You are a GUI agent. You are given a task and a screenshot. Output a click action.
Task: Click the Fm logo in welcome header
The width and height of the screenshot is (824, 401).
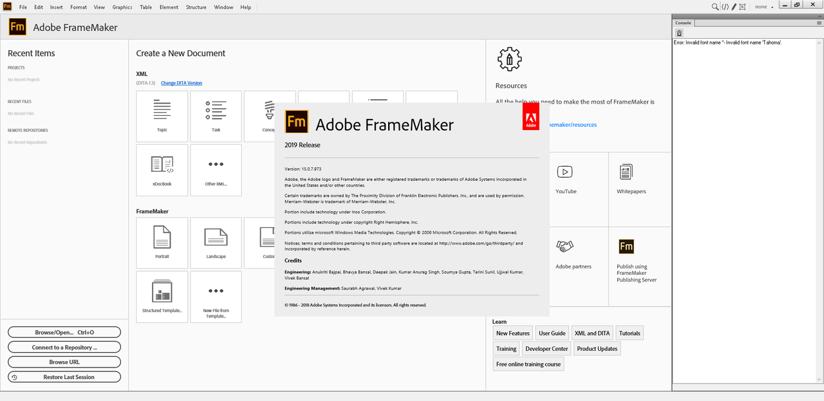pyautogui.click(x=17, y=26)
